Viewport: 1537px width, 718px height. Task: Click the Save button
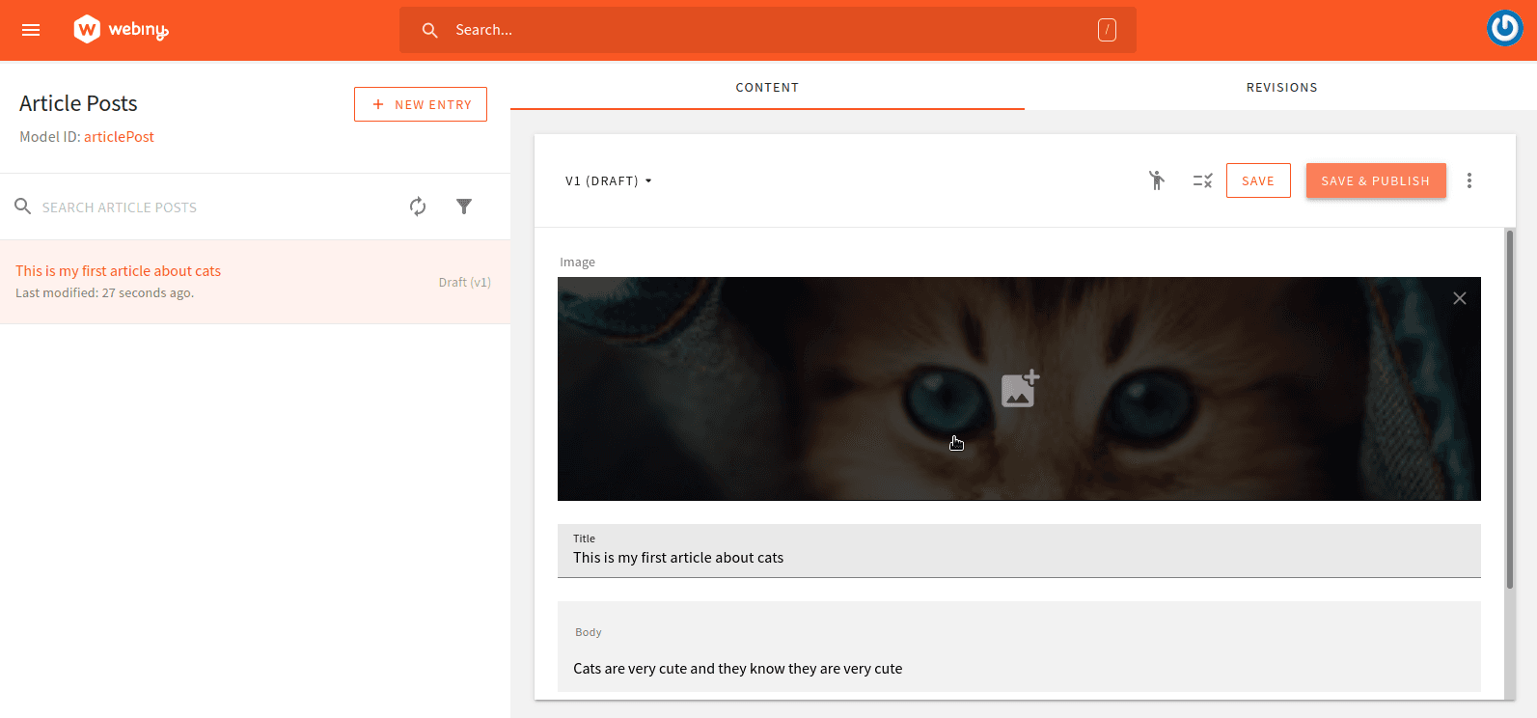[x=1257, y=180]
